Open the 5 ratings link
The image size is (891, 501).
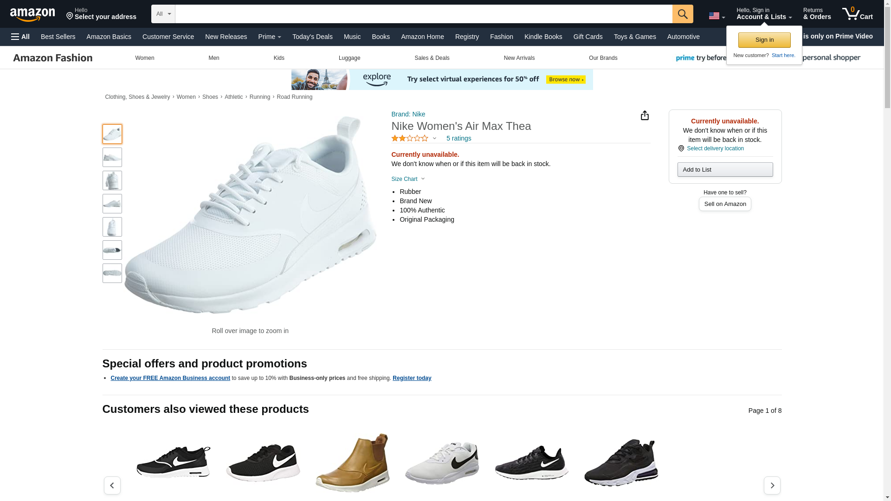[458, 138]
